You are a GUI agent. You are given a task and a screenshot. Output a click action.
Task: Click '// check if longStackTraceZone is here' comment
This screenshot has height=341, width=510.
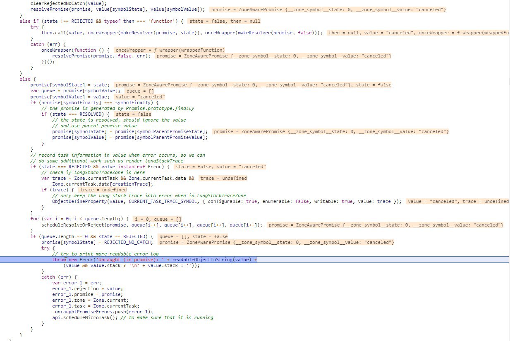point(93,172)
